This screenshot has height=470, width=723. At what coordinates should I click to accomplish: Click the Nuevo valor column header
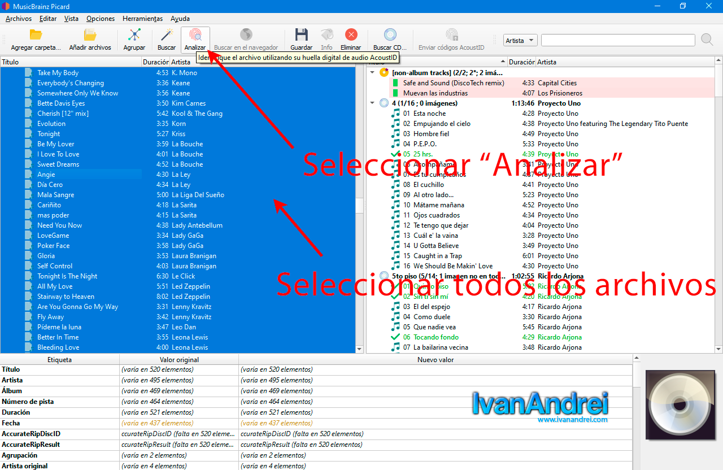435,359
